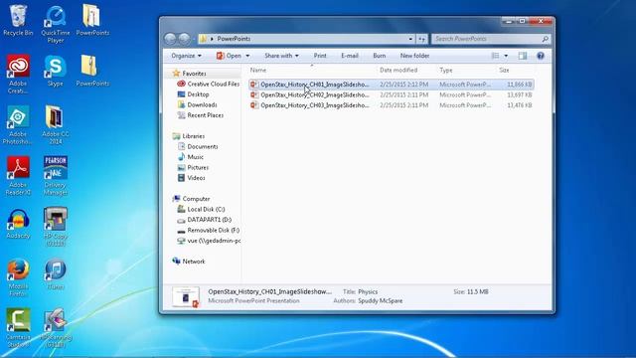Click the Change your view icon
This screenshot has width=636, height=358.
point(495,56)
